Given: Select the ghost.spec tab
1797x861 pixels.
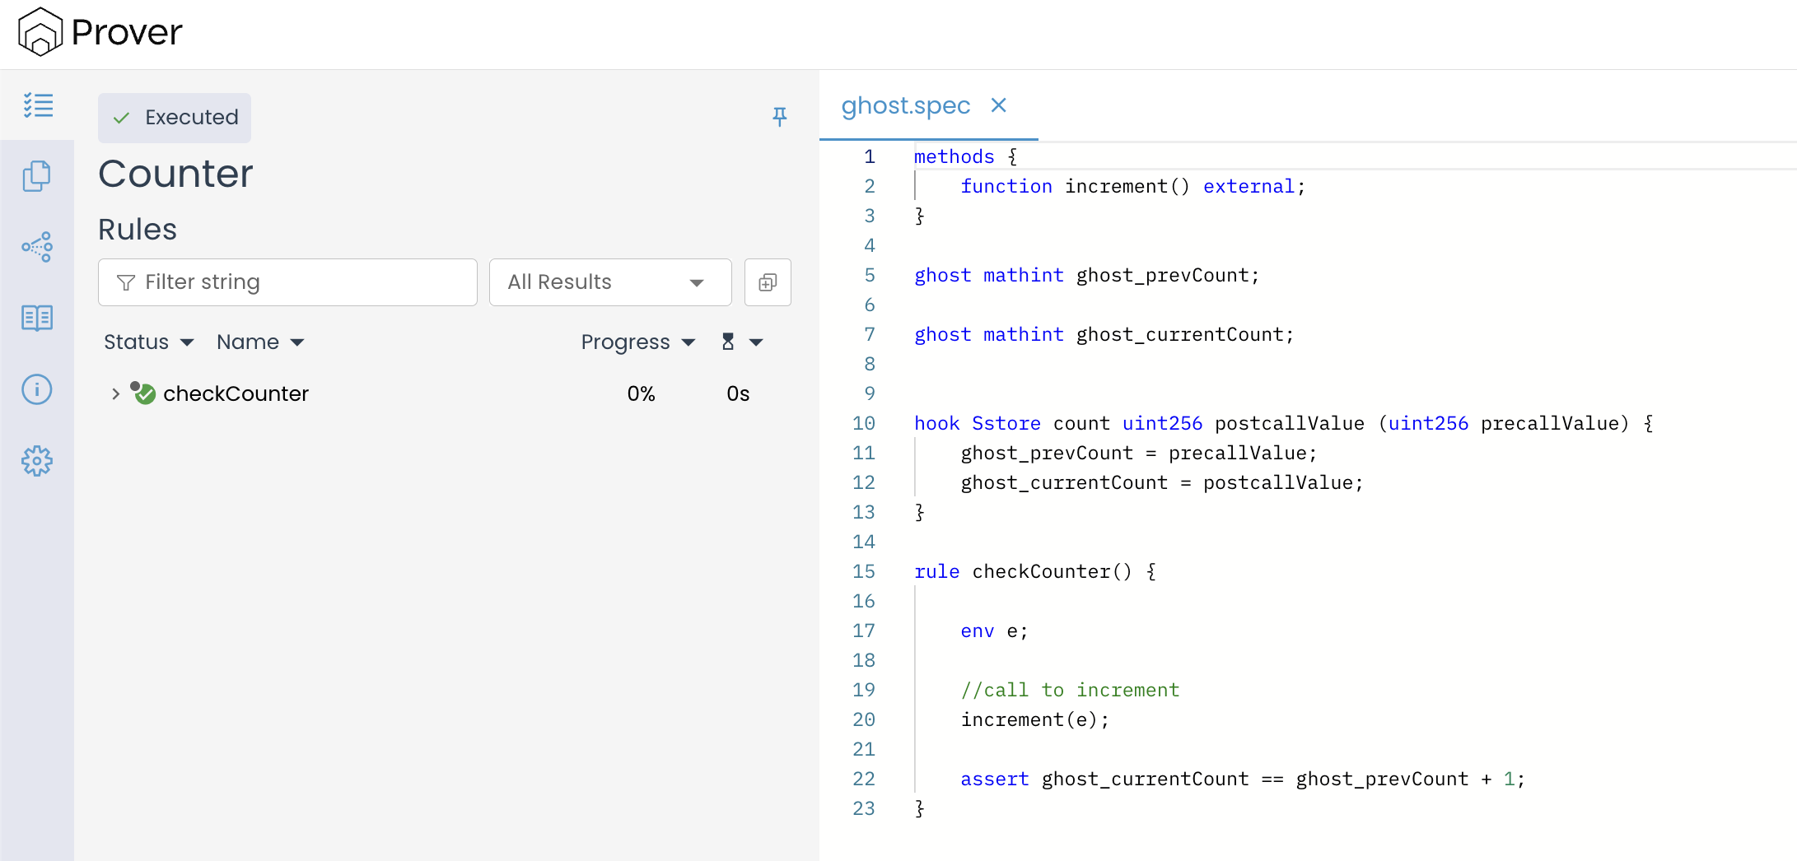Looking at the screenshot, I should [x=905, y=105].
